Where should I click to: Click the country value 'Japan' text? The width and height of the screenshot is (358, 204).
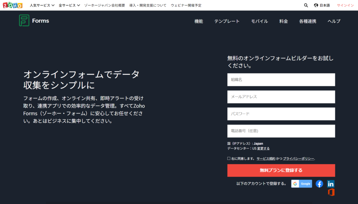pos(258,144)
